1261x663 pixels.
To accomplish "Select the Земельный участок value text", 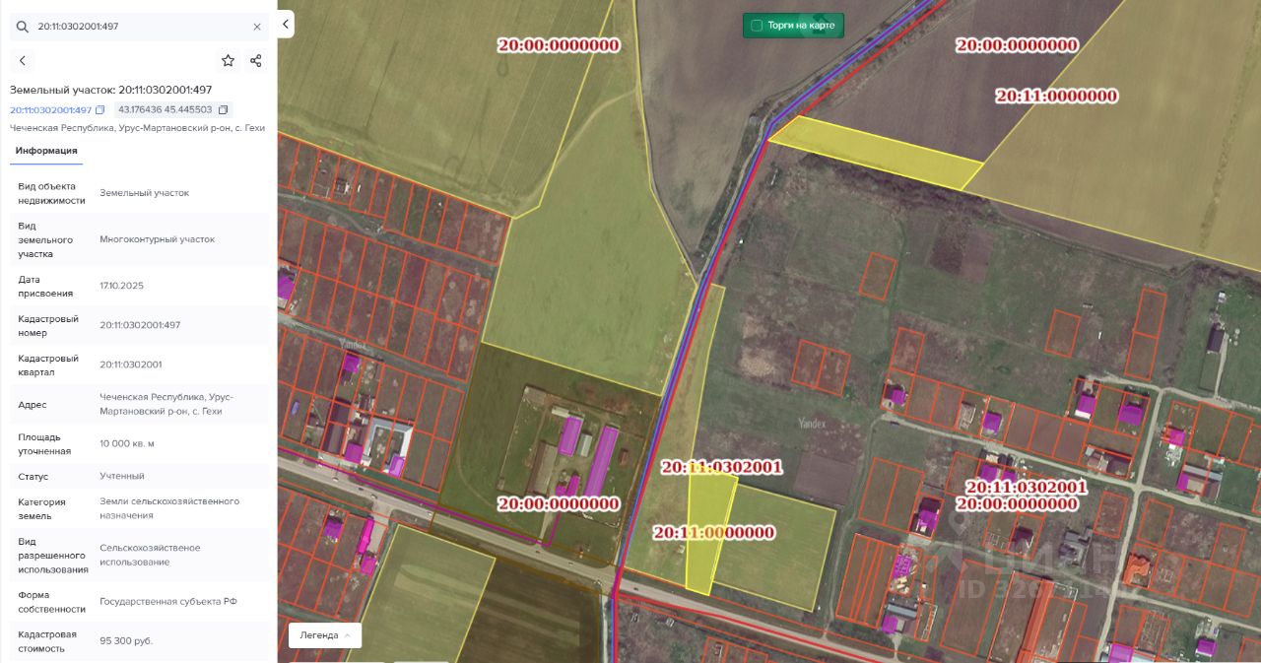I will click(144, 193).
